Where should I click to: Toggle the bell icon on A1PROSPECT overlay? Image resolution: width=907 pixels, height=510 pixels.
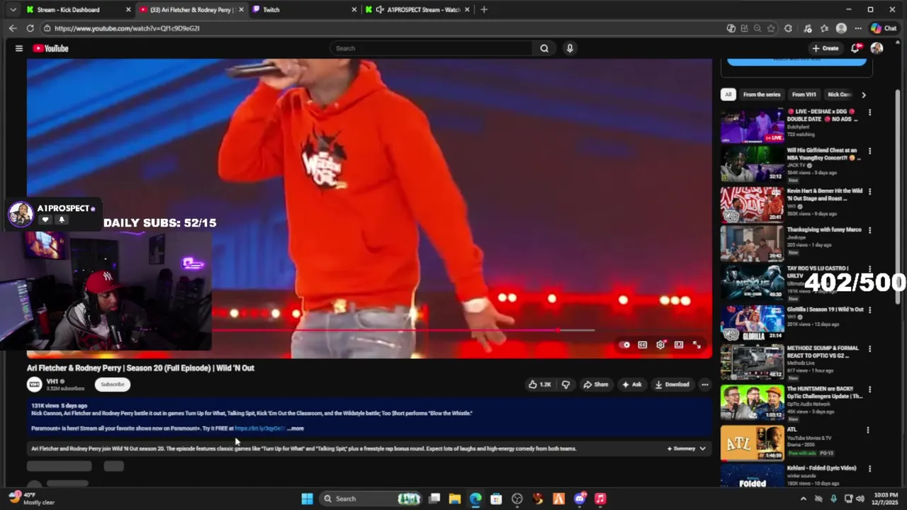click(62, 220)
